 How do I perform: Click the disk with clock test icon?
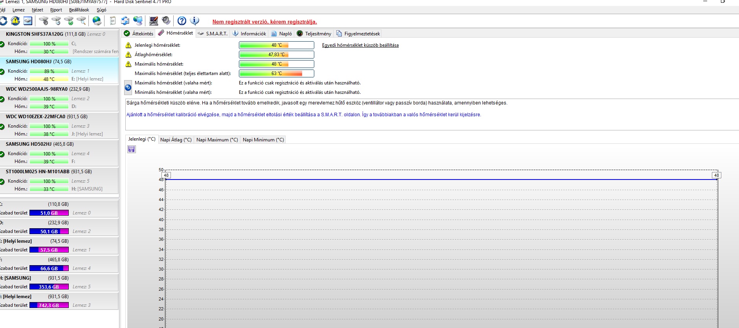click(x=56, y=21)
